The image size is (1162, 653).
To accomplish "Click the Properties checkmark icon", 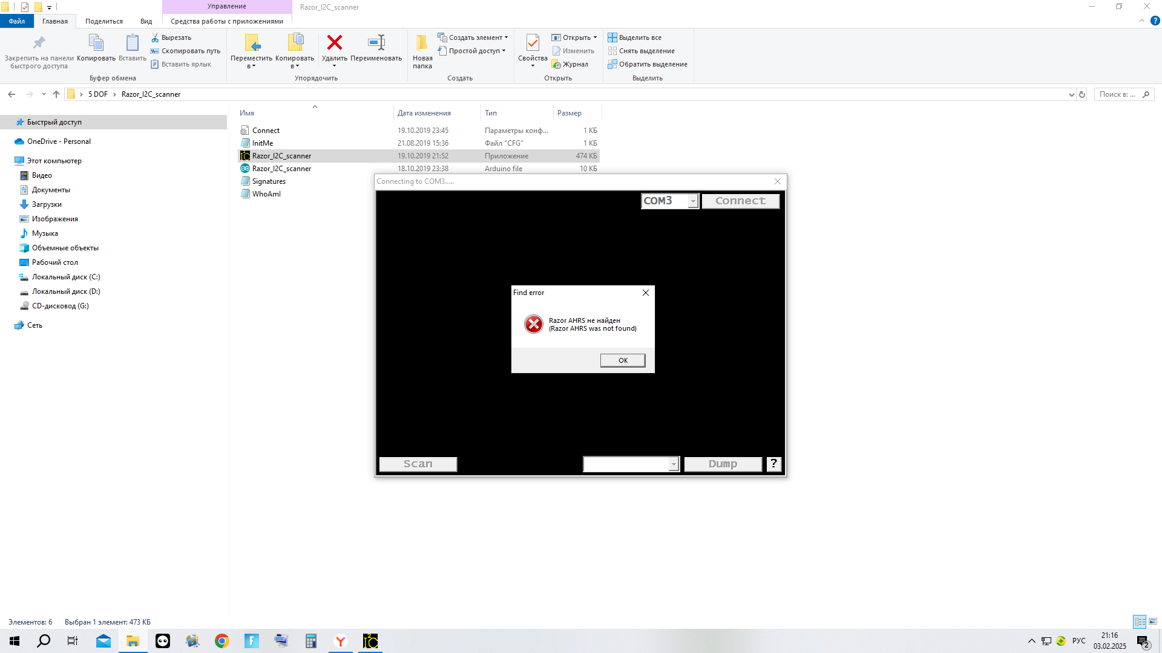I will (533, 42).
